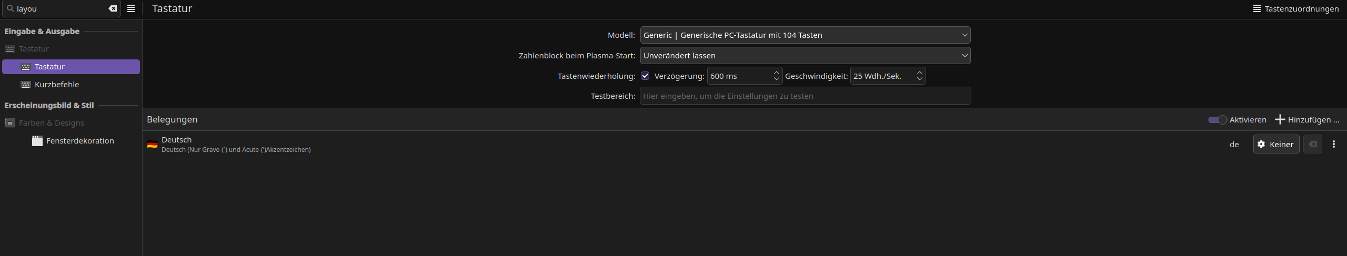Open the sidebar hamburger menu
1347x256 pixels.
click(x=131, y=9)
